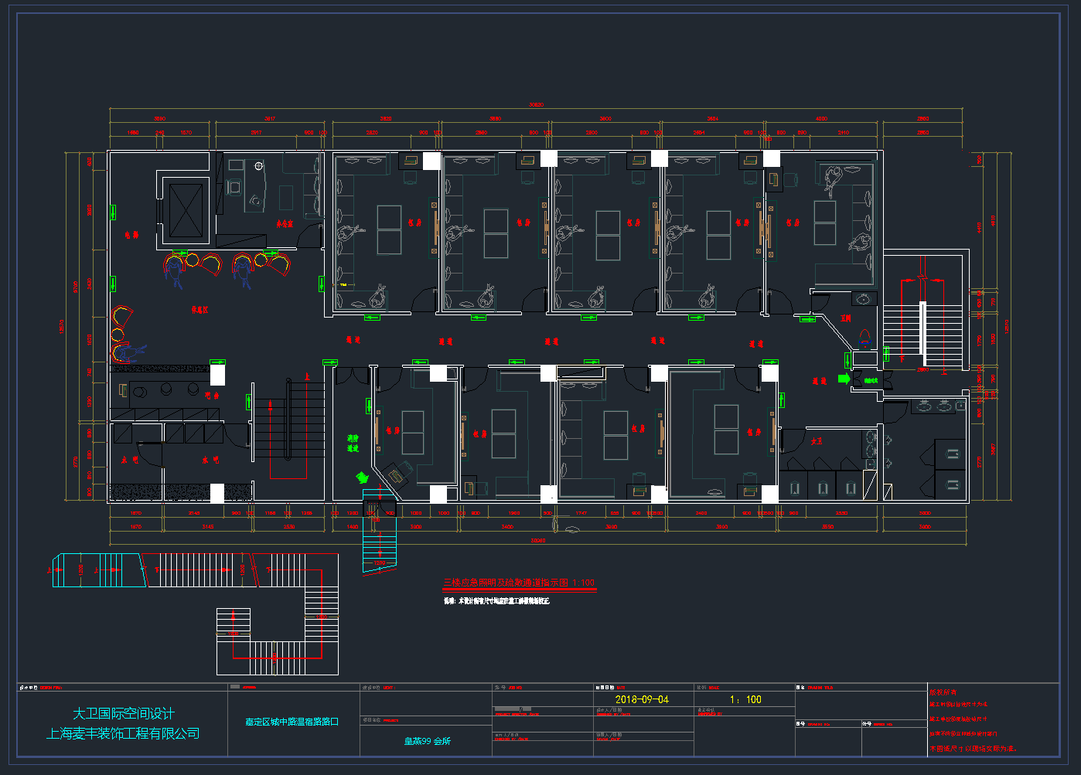Select the 1:100 scale value in title block
The width and height of the screenshot is (1081, 775).
point(745,699)
